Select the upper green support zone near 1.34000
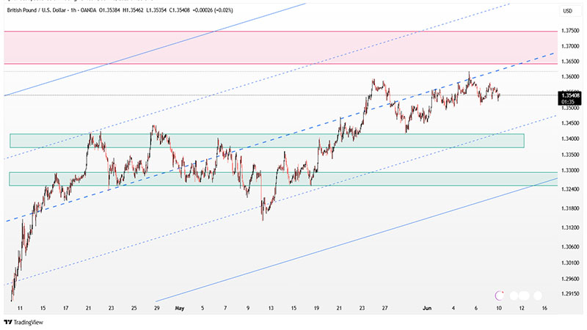The height and width of the screenshot is (330, 587). pos(266,141)
